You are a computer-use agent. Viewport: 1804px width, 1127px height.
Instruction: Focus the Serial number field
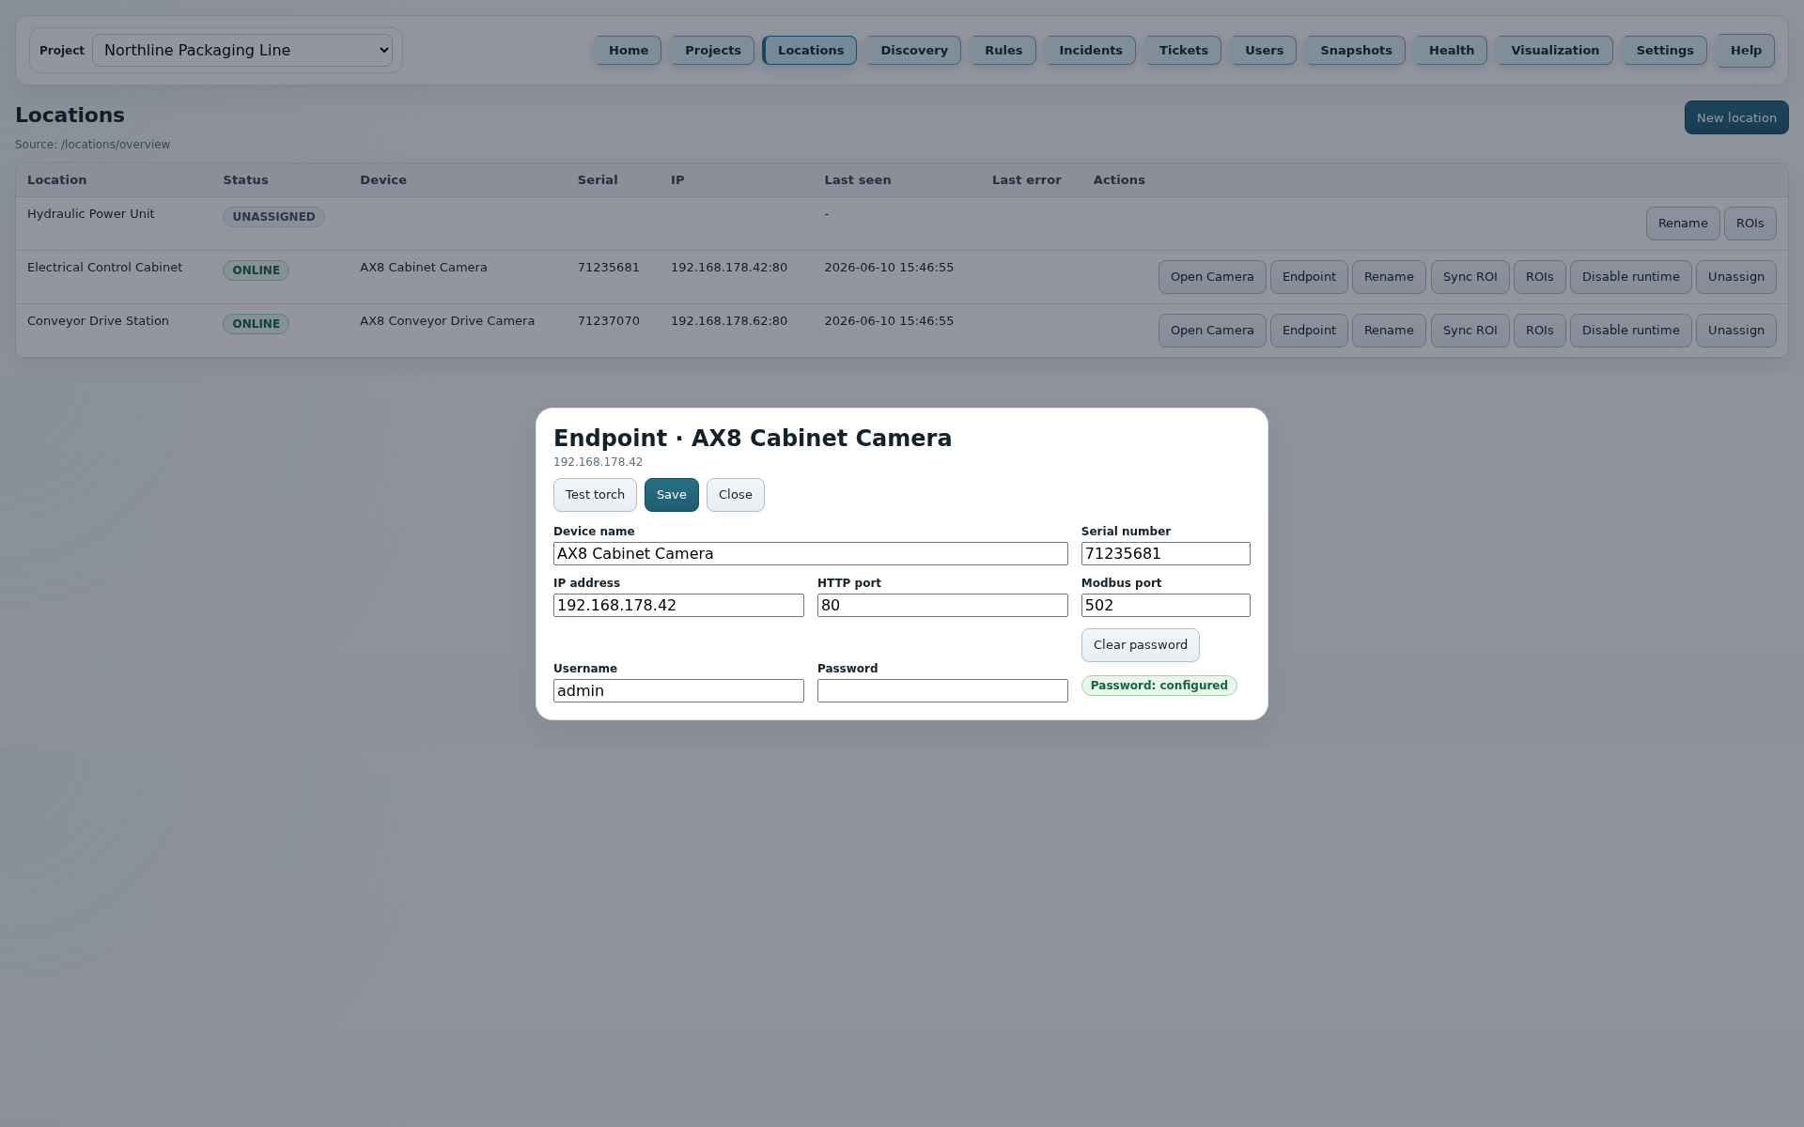(x=1165, y=554)
